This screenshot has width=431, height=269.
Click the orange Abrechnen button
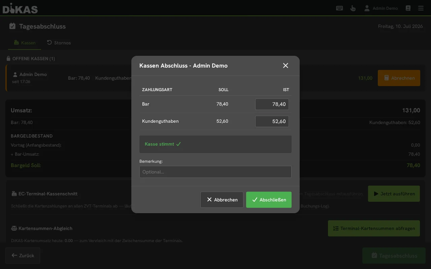point(399,78)
